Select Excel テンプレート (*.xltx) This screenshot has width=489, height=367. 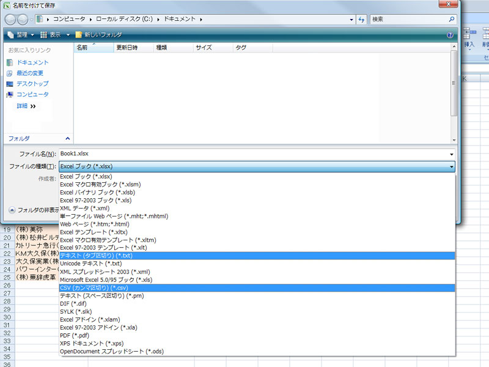[x=257, y=232]
